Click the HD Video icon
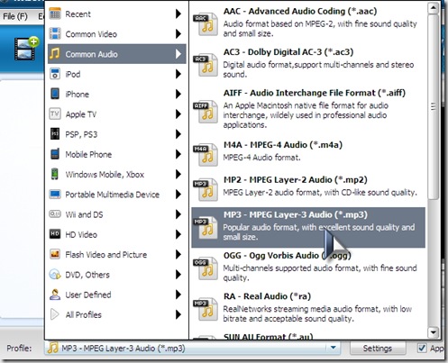 pyautogui.click(x=55, y=234)
